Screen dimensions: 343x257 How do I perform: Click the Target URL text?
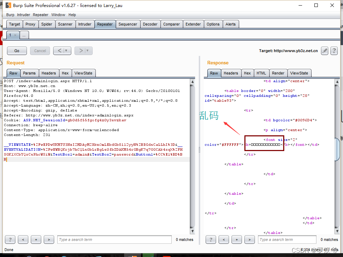288,51
